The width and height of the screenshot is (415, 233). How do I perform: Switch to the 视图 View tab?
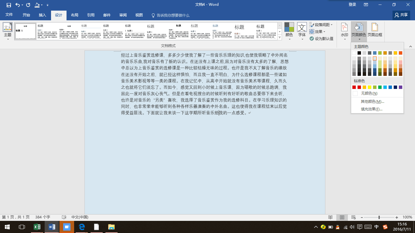point(139,15)
